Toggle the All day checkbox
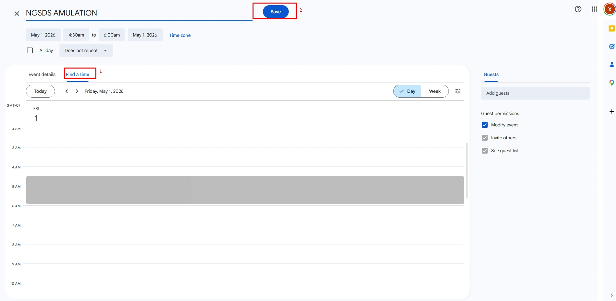The image size is (616, 301). 30,50
